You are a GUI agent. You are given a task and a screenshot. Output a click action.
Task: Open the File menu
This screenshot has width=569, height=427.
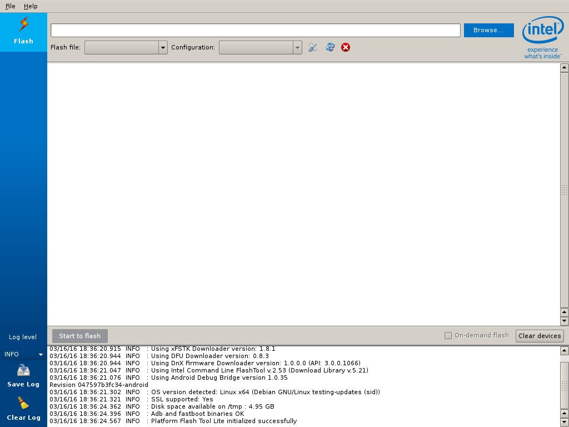[x=9, y=6]
